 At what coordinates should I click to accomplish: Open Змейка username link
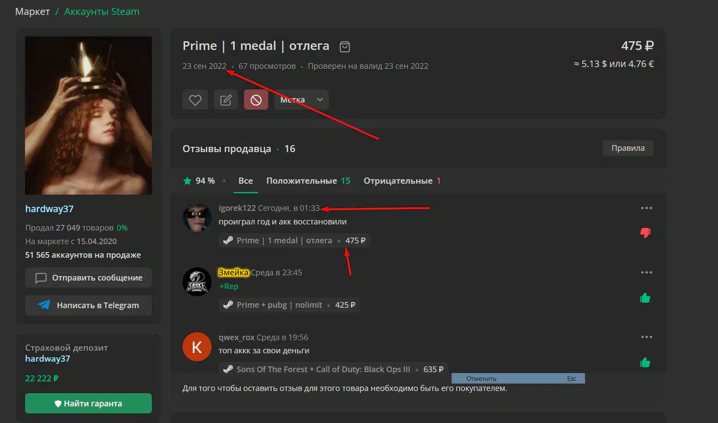coord(233,272)
